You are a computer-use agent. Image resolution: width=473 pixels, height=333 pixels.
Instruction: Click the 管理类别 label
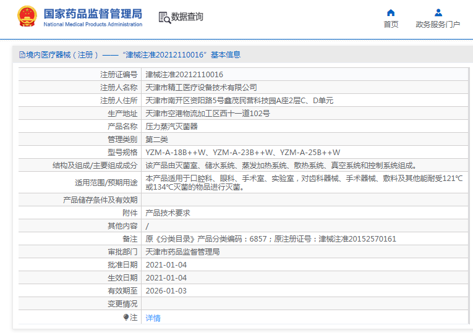(x=122, y=139)
